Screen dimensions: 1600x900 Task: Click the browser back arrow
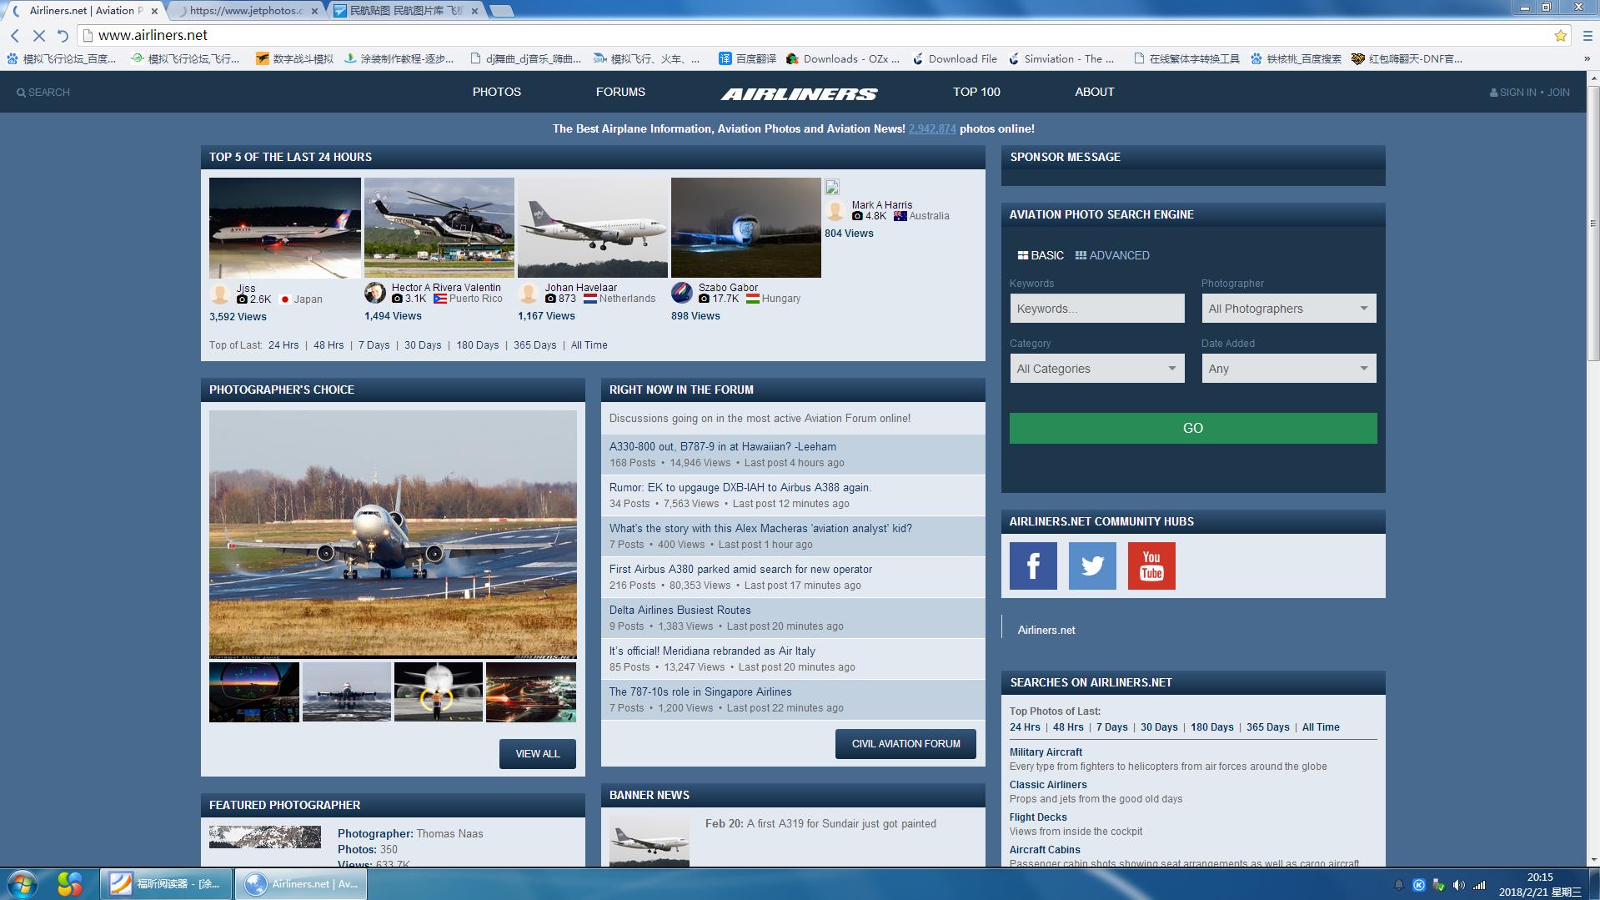[x=14, y=35]
